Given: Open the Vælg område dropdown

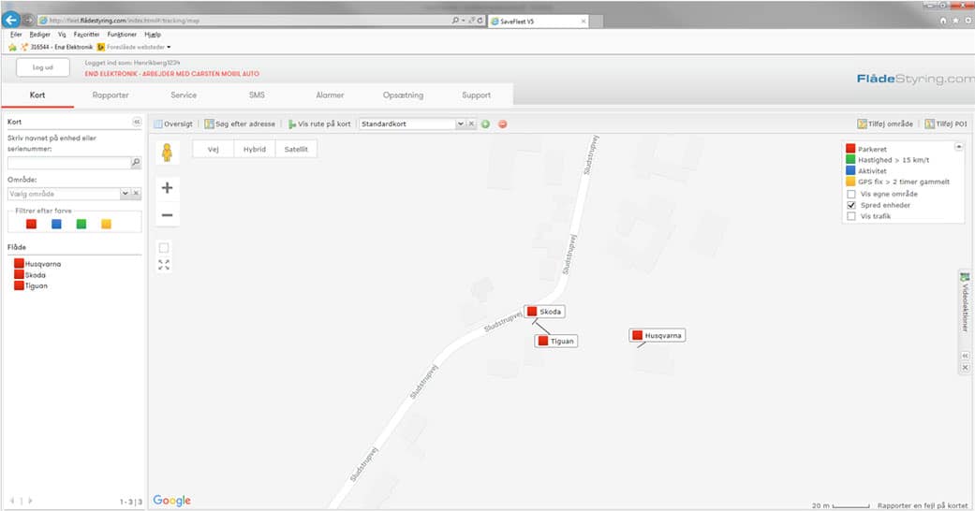Looking at the screenshot, I should (x=125, y=194).
